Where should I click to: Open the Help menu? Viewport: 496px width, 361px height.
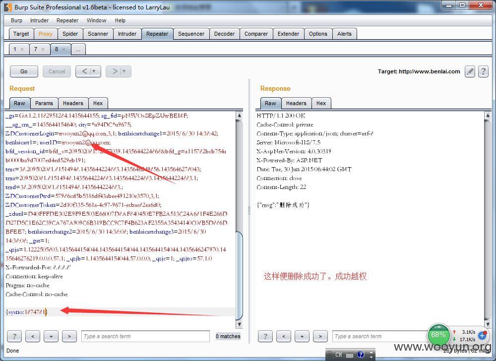120,20
